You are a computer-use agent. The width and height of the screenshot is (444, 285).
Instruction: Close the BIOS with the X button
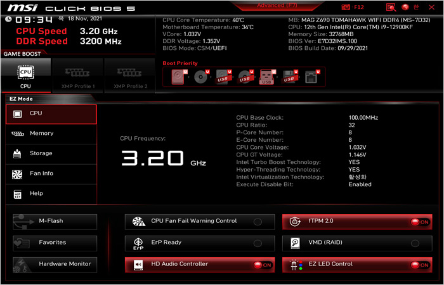(431, 8)
